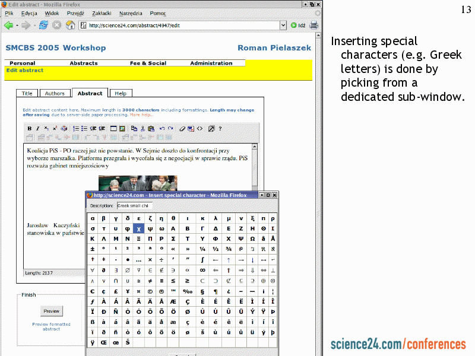This screenshot has width=475, height=356.
Task: Click the Preview button
Action: (51, 311)
